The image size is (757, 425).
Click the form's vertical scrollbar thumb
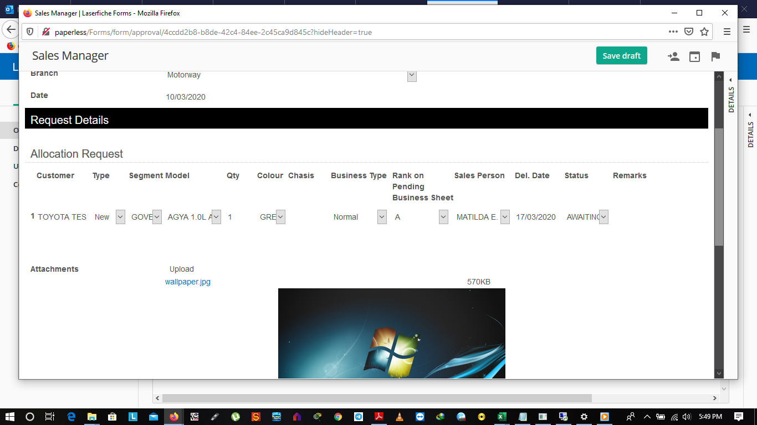[x=719, y=187]
